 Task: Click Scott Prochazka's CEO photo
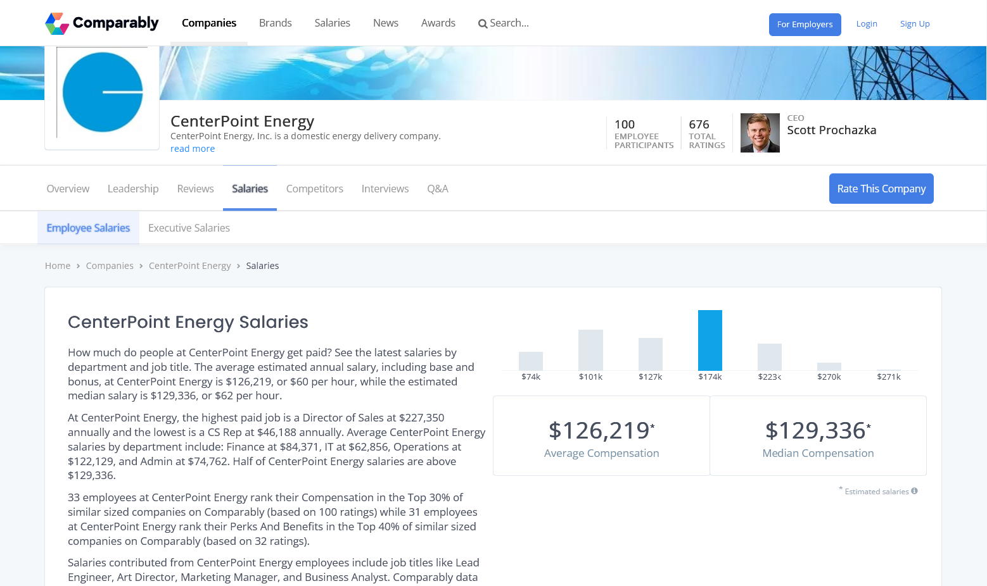pos(760,133)
